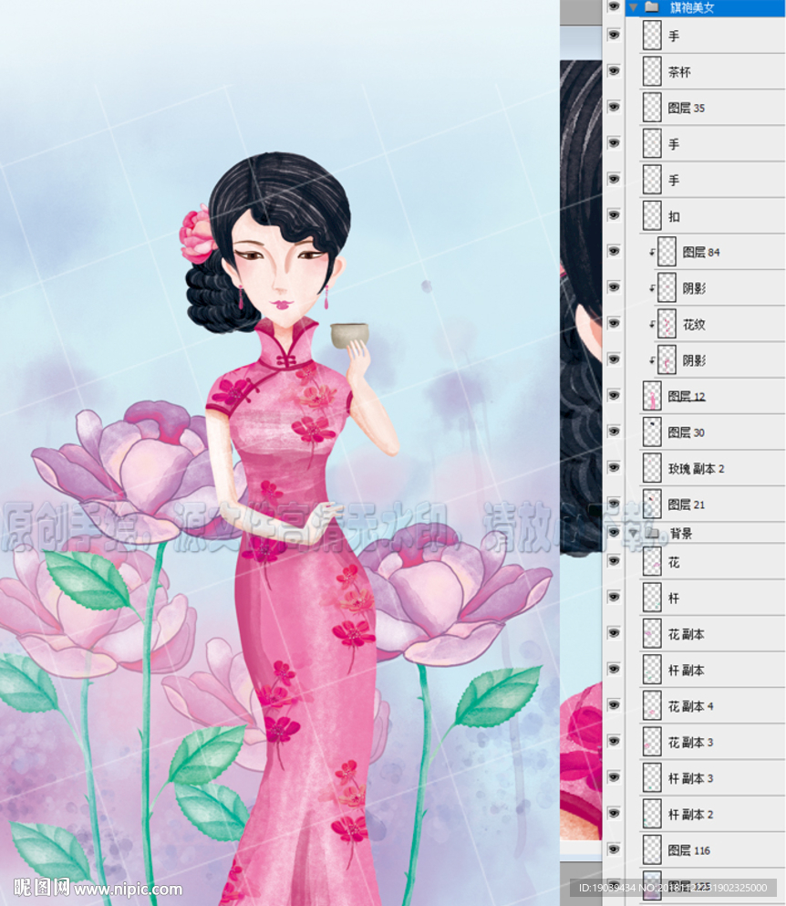Image resolution: width=786 pixels, height=906 pixels.
Task: Toggle visibility of 图层 116
Action: 614,849
